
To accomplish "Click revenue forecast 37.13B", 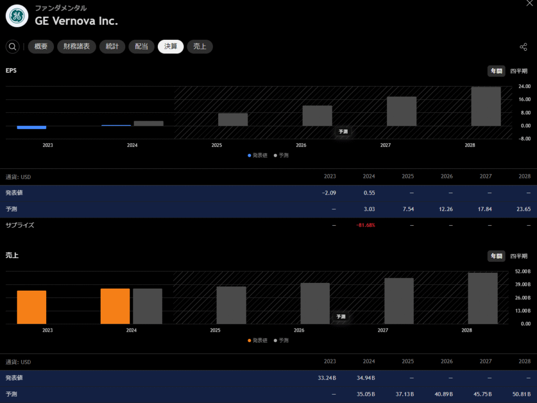I will (405, 394).
